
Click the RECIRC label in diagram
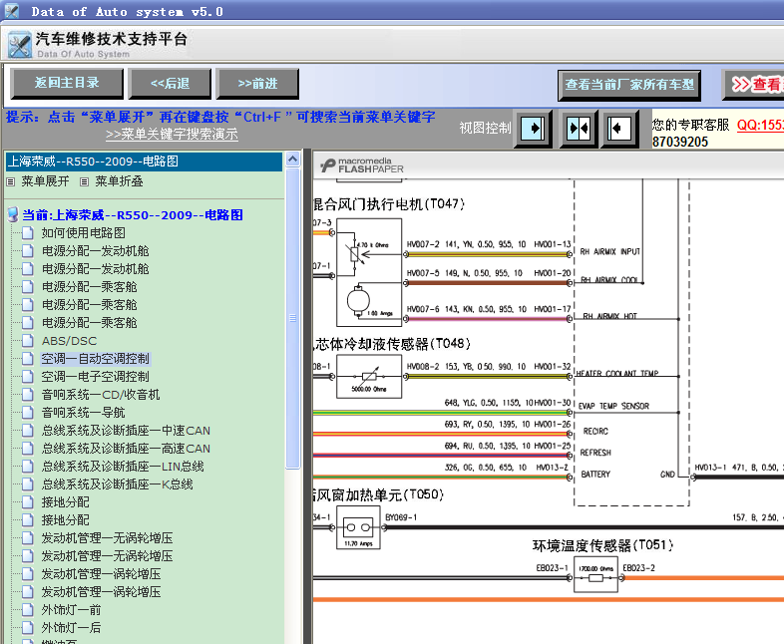pyautogui.click(x=595, y=431)
